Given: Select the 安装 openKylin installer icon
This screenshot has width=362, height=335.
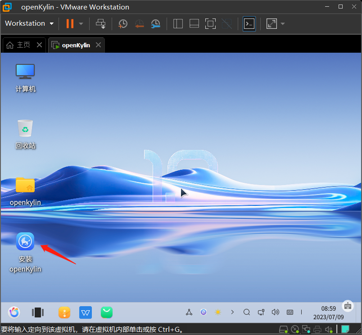Looking at the screenshot, I should [x=25, y=253].
